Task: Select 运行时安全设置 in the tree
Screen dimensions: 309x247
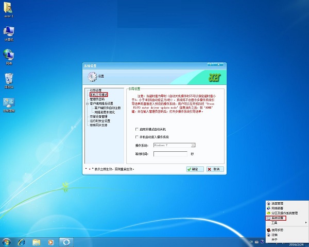Action: coord(100,121)
